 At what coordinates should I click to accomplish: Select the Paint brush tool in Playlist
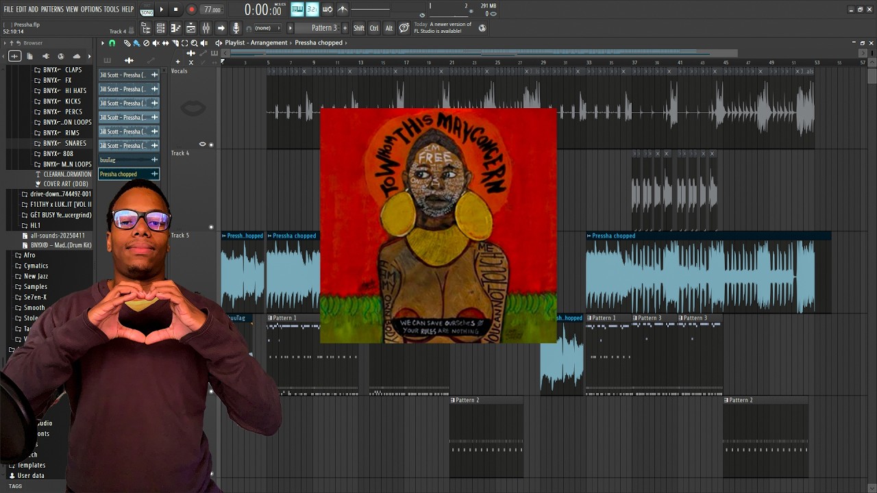(x=136, y=43)
